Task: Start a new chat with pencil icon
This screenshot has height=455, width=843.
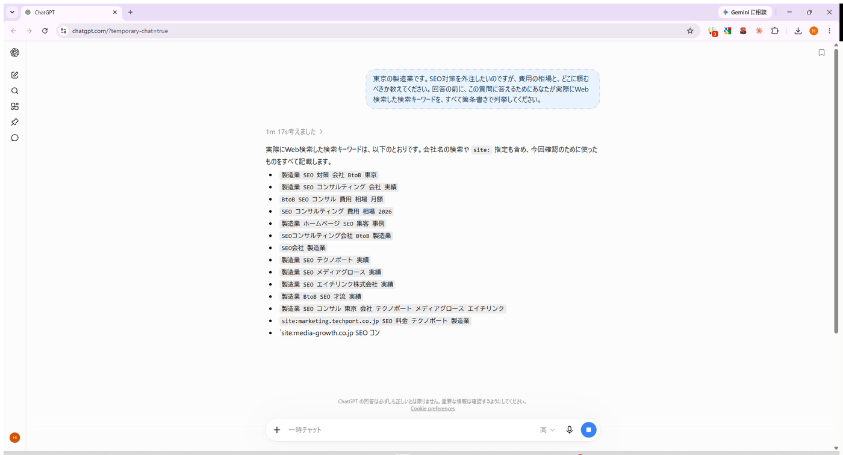Action: click(x=14, y=75)
